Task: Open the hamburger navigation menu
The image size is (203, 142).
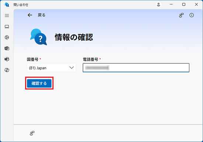Action: coord(7,15)
